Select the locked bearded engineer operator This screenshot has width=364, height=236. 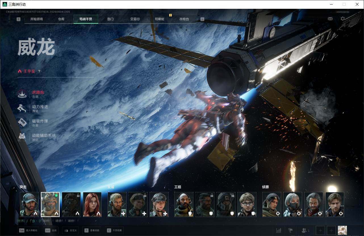click(x=205, y=205)
